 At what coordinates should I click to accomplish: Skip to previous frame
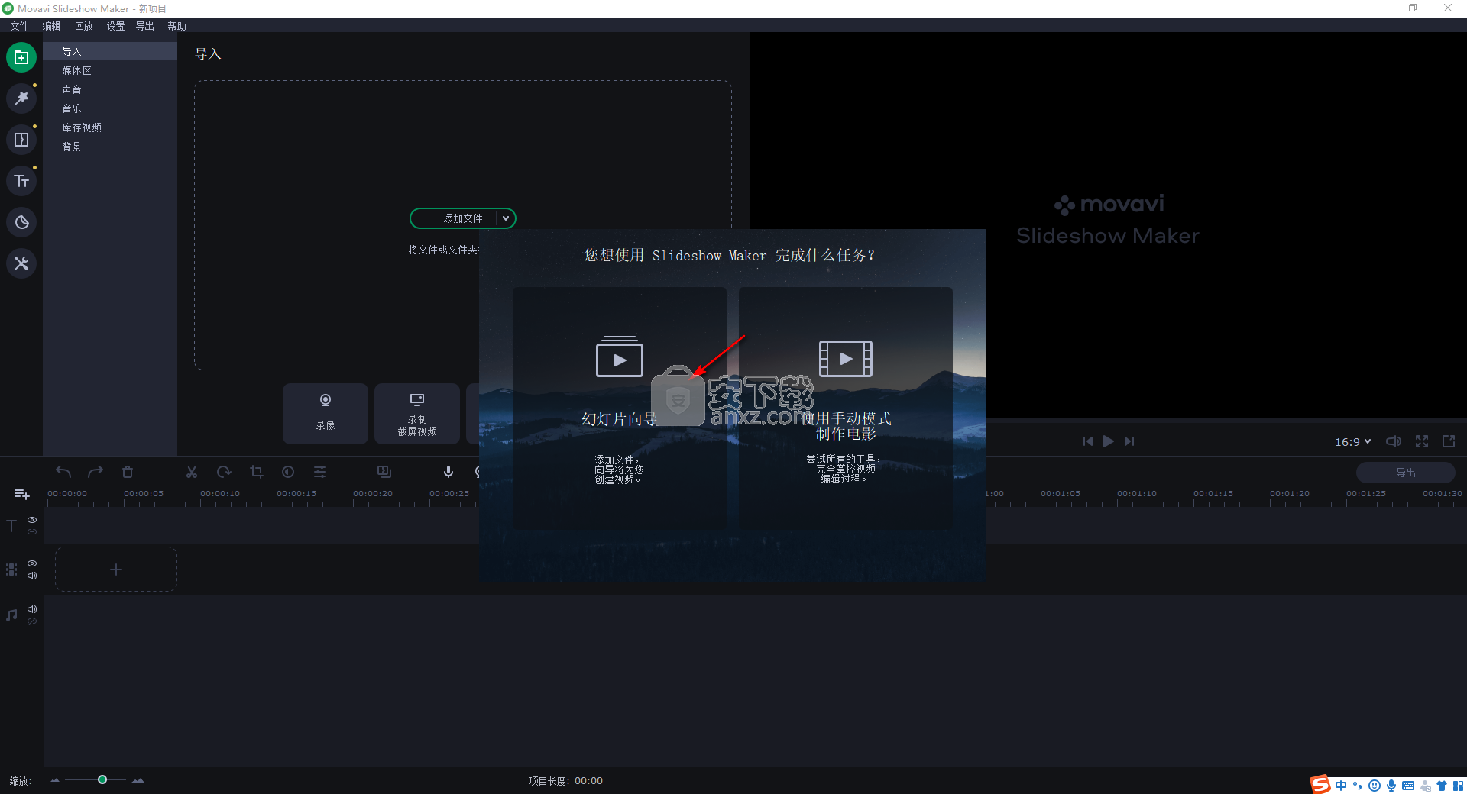click(1087, 441)
